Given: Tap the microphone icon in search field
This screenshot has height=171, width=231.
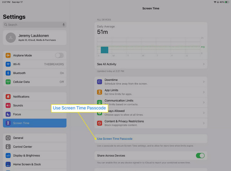Looking at the screenshot, I should click(64, 25).
